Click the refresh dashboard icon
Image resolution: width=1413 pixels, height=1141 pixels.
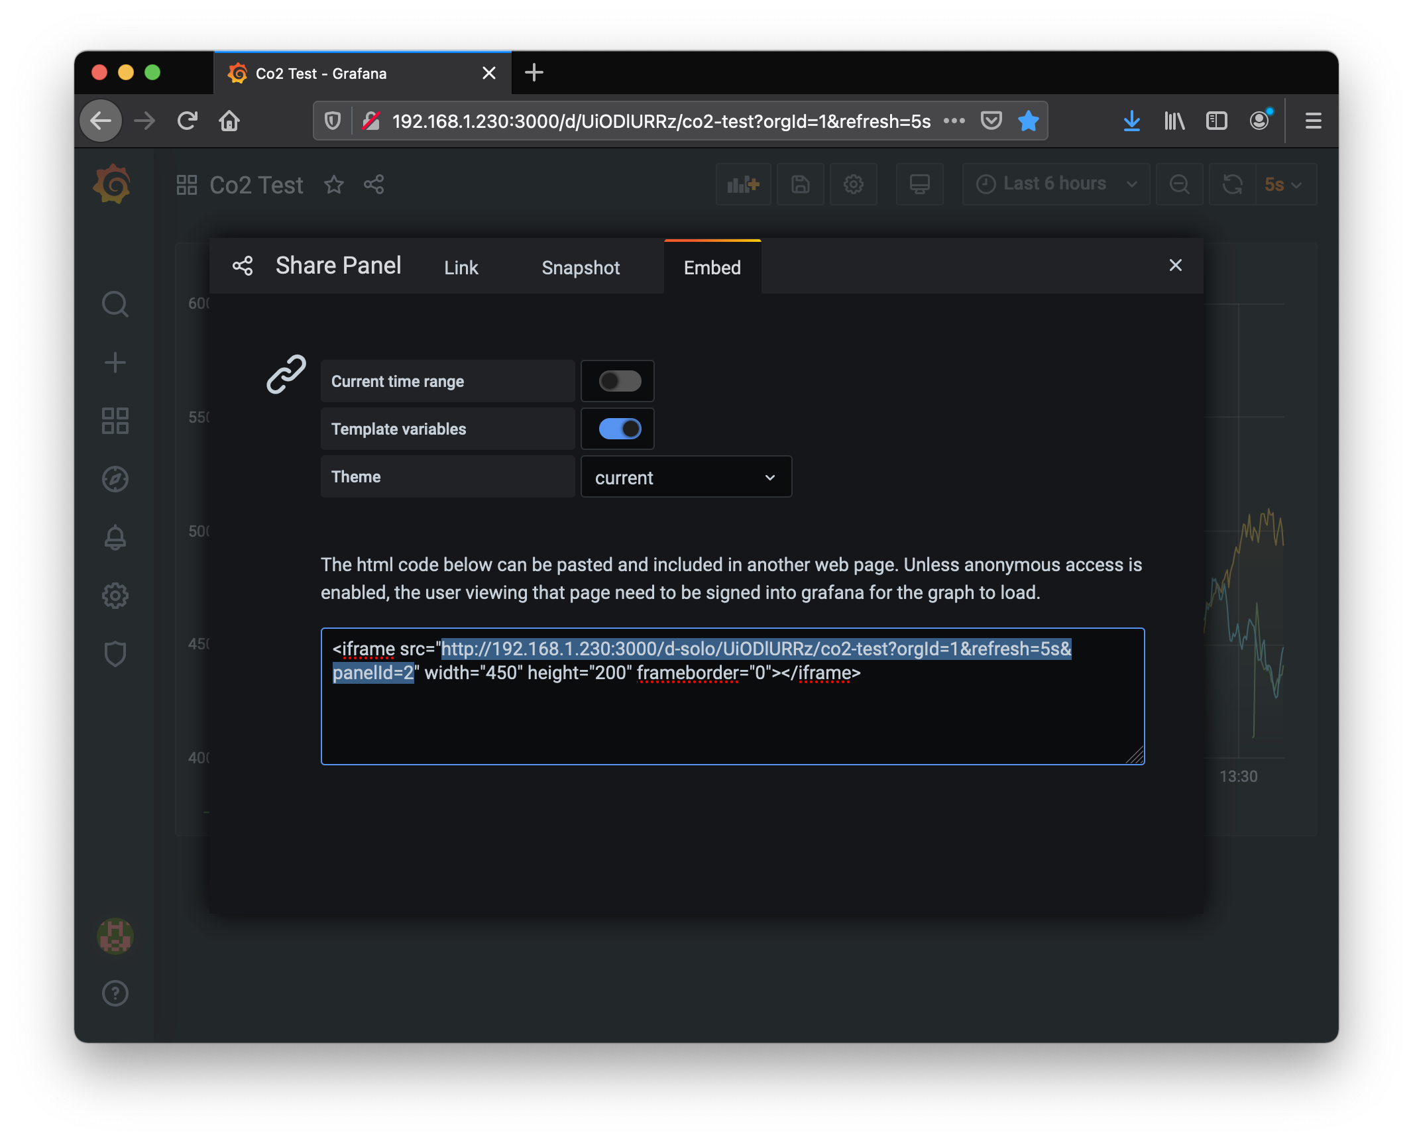tap(1232, 184)
